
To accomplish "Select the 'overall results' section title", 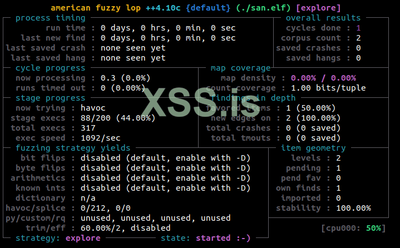I will coord(323,18).
